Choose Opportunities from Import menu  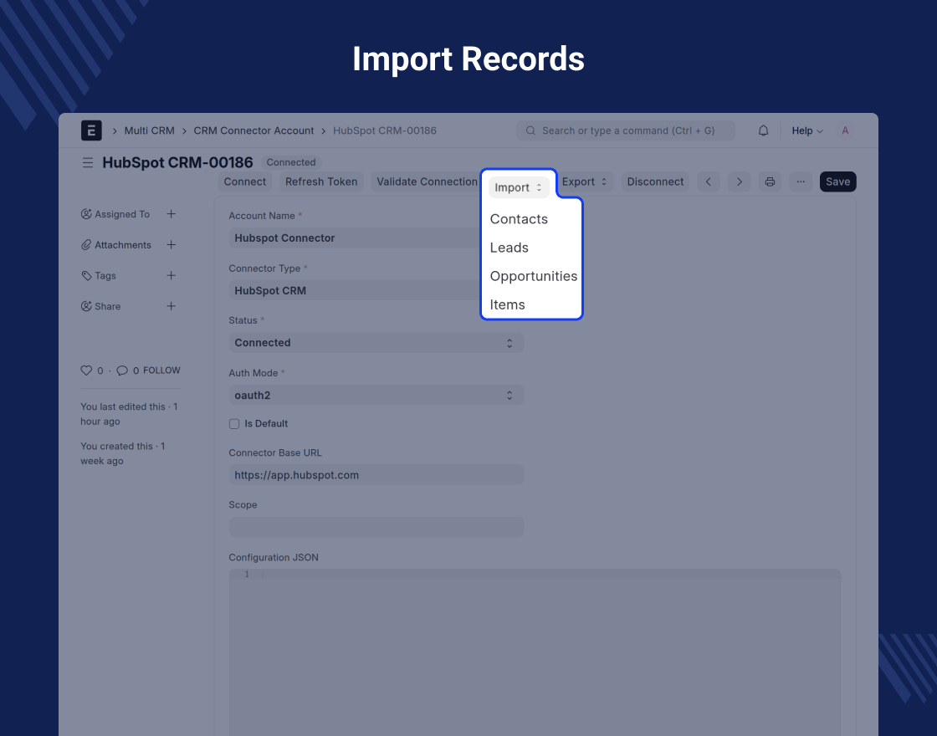click(534, 277)
